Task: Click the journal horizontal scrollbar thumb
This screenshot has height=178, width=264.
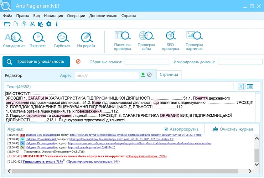Action: coord(125,171)
